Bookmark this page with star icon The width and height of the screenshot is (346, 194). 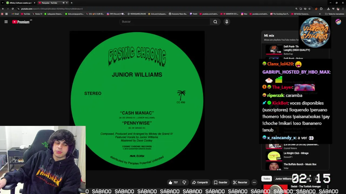pos(310,9)
